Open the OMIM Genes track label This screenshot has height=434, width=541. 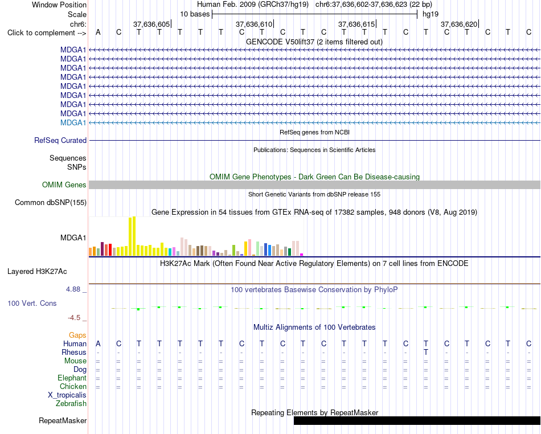point(64,185)
